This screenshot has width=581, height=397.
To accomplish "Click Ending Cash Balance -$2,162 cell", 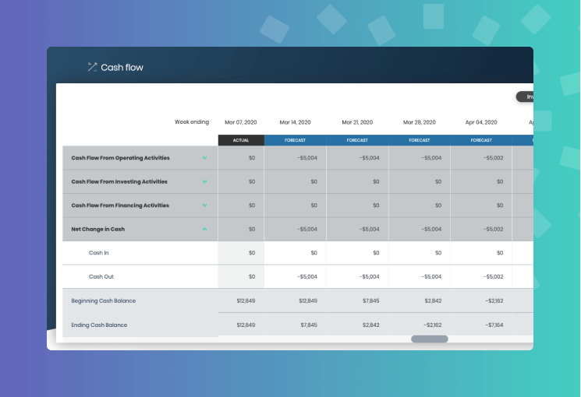I will (432, 325).
